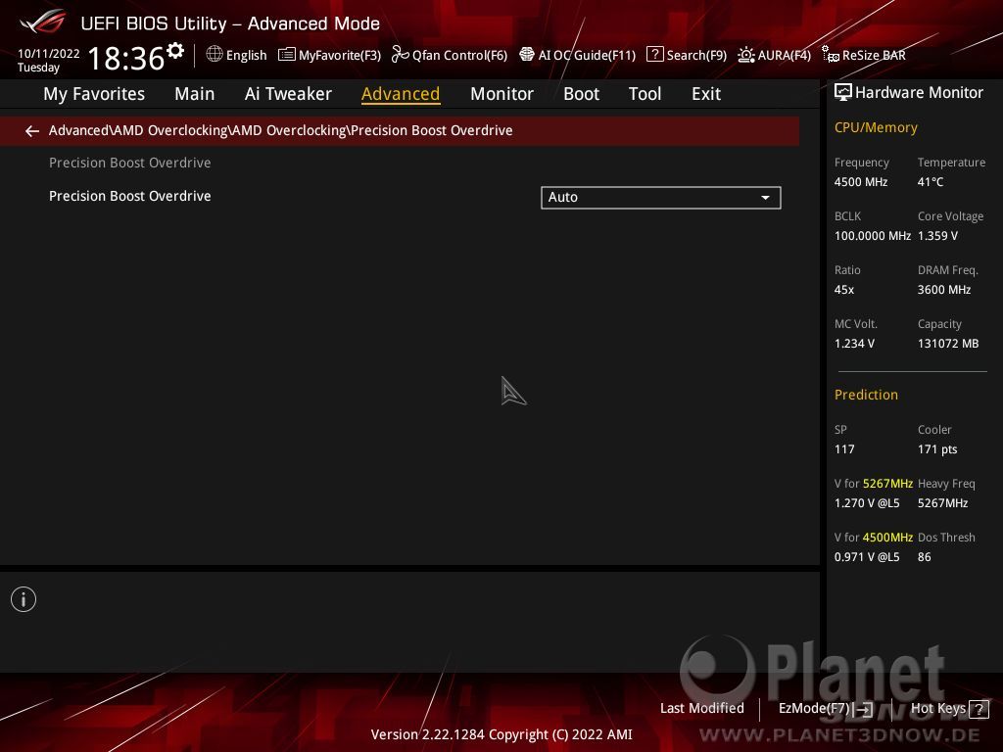This screenshot has width=1003, height=752.
Task: Open AURA(F4) settings
Action: pos(785,56)
